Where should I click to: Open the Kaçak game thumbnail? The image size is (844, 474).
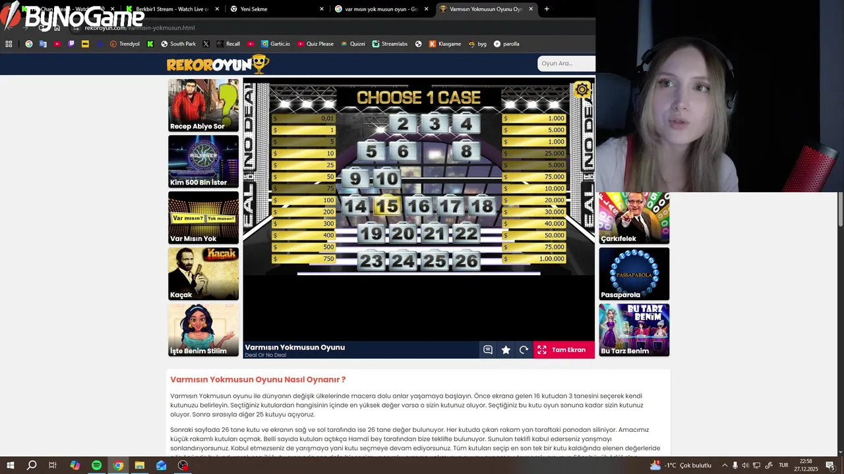(203, 274)
